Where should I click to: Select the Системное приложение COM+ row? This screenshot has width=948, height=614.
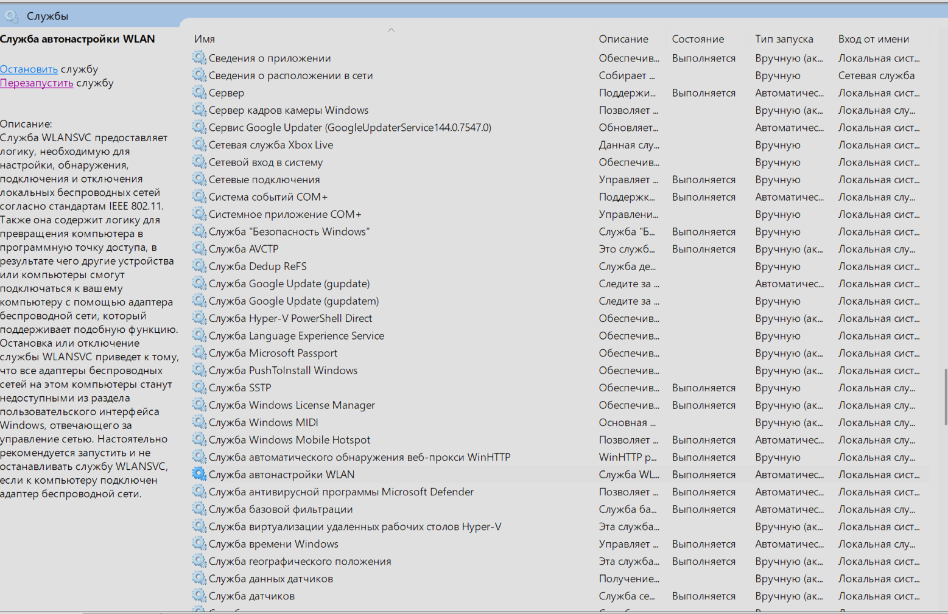[x=560, y=214]
